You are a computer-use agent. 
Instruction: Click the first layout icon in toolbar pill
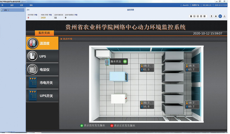191,16
